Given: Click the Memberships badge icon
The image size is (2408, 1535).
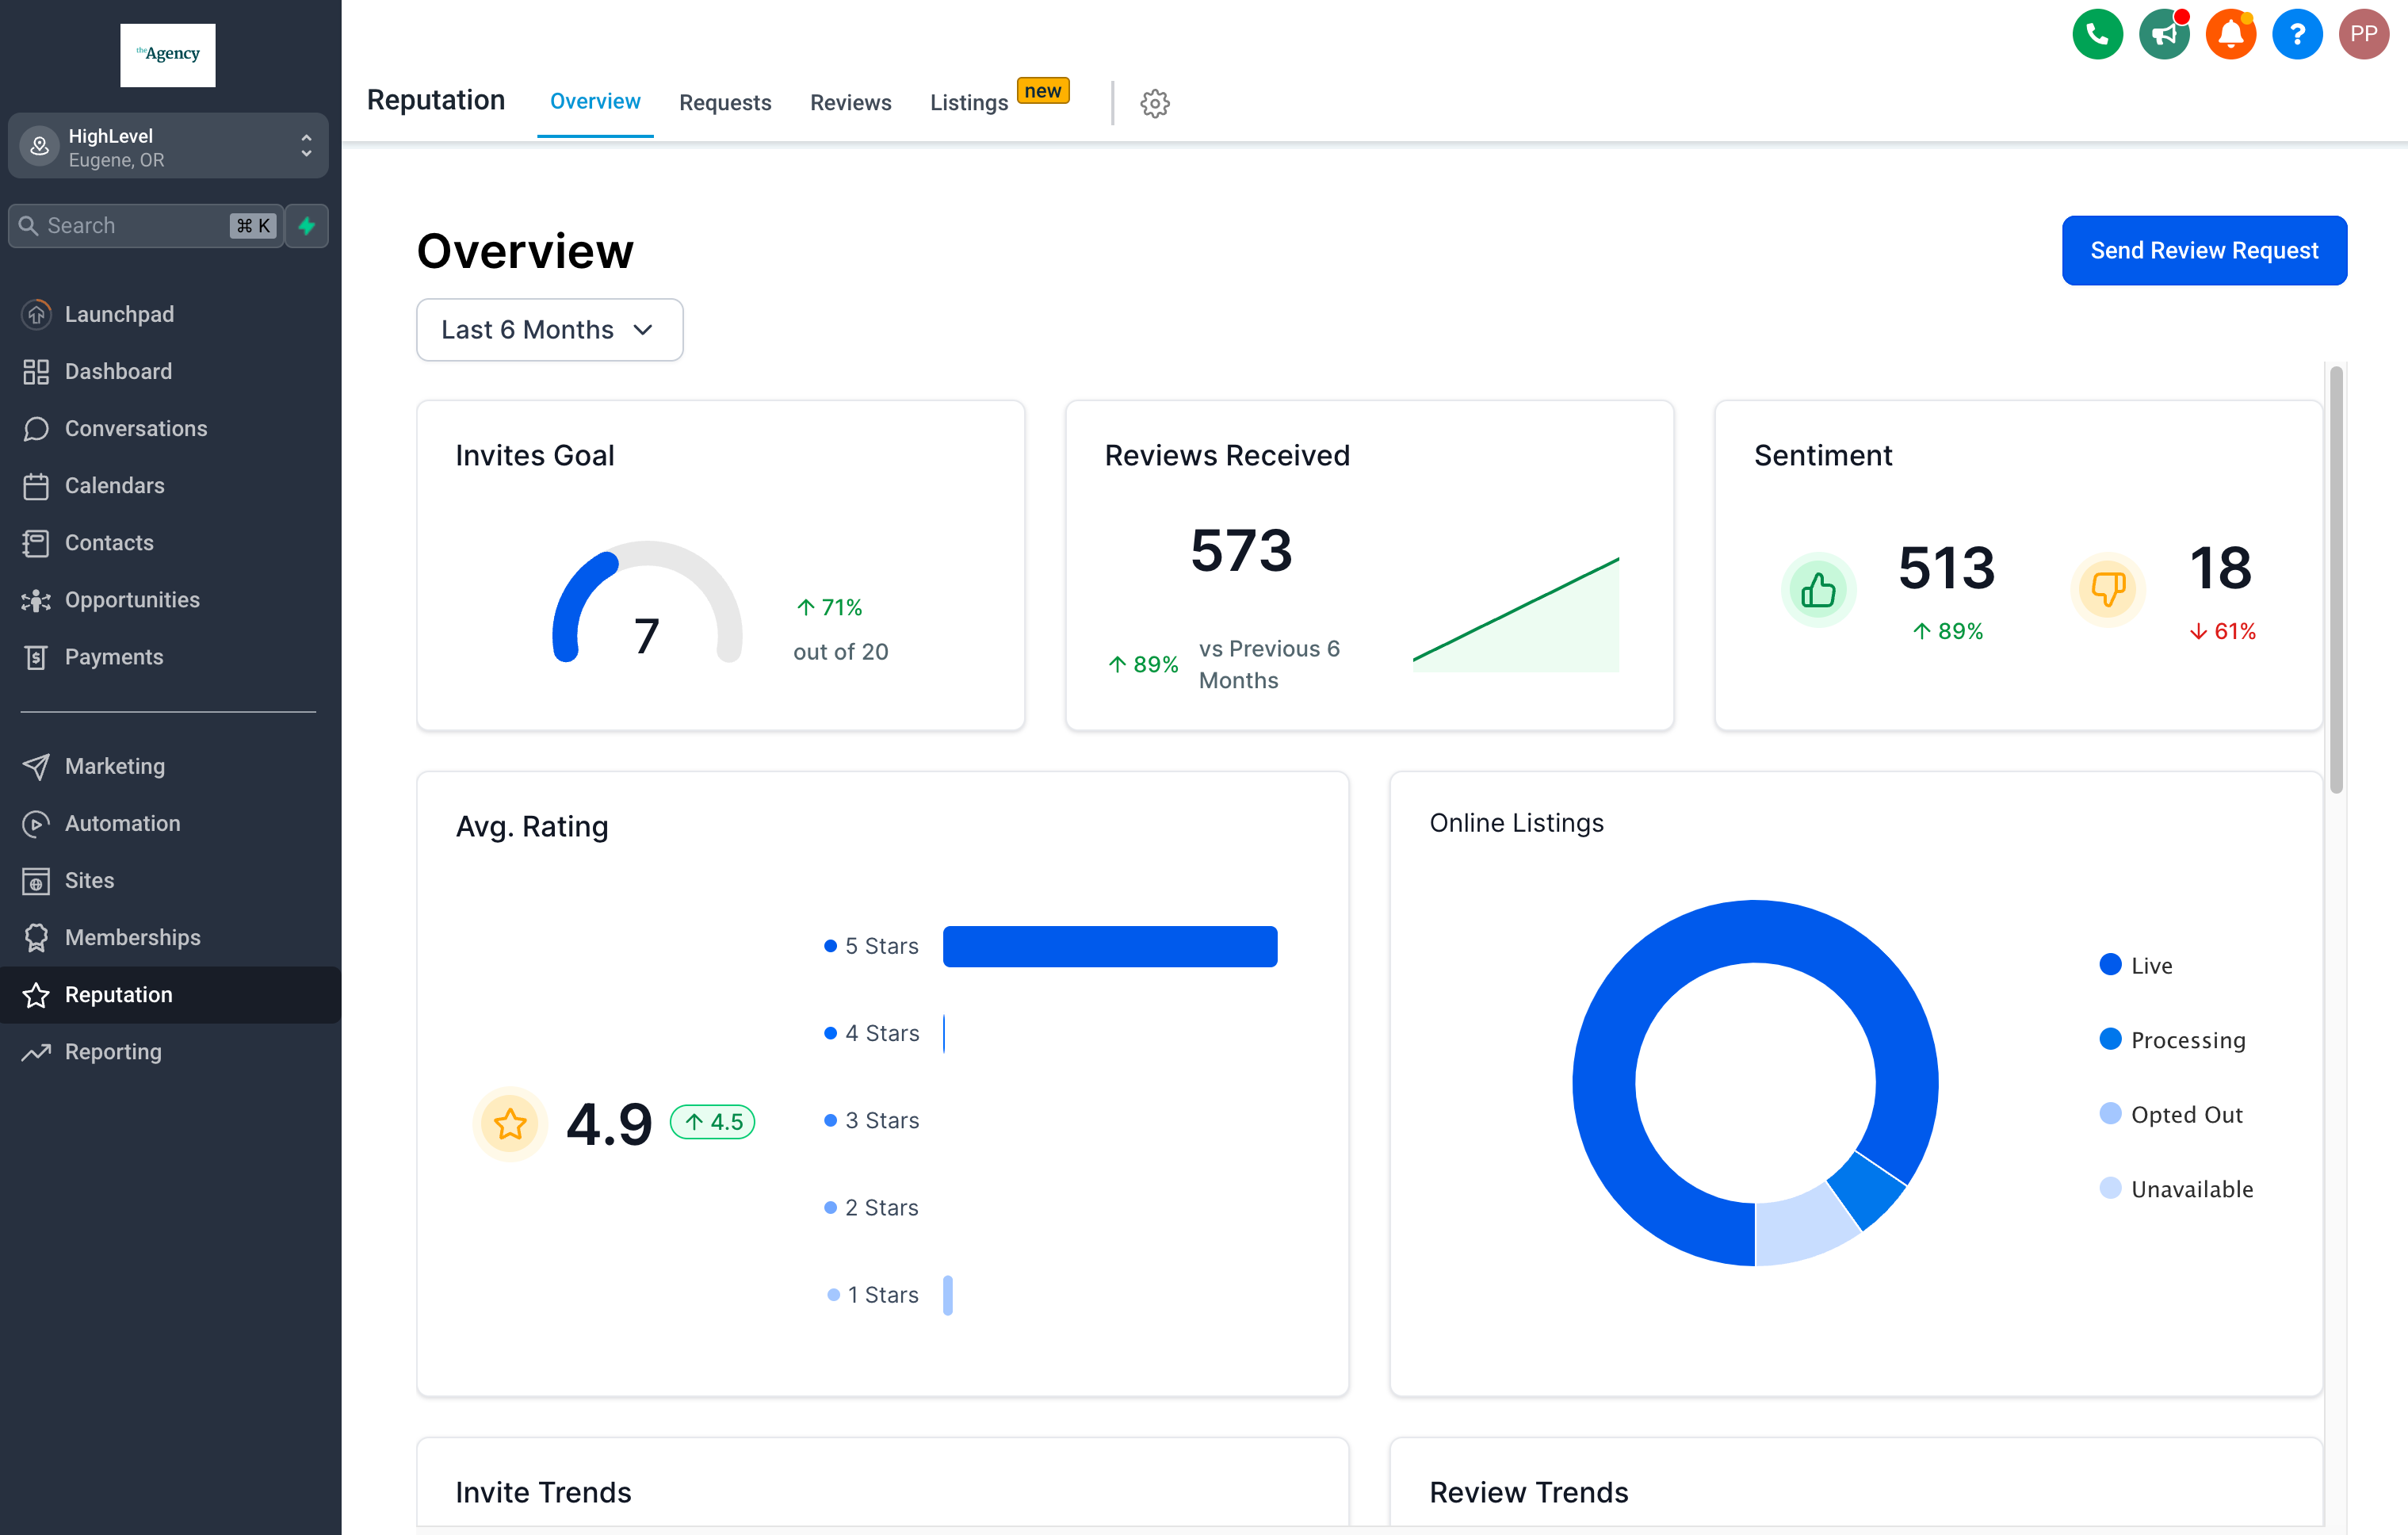Looking at the screenshot, I should pyautogui.click(x=36, y=937).
